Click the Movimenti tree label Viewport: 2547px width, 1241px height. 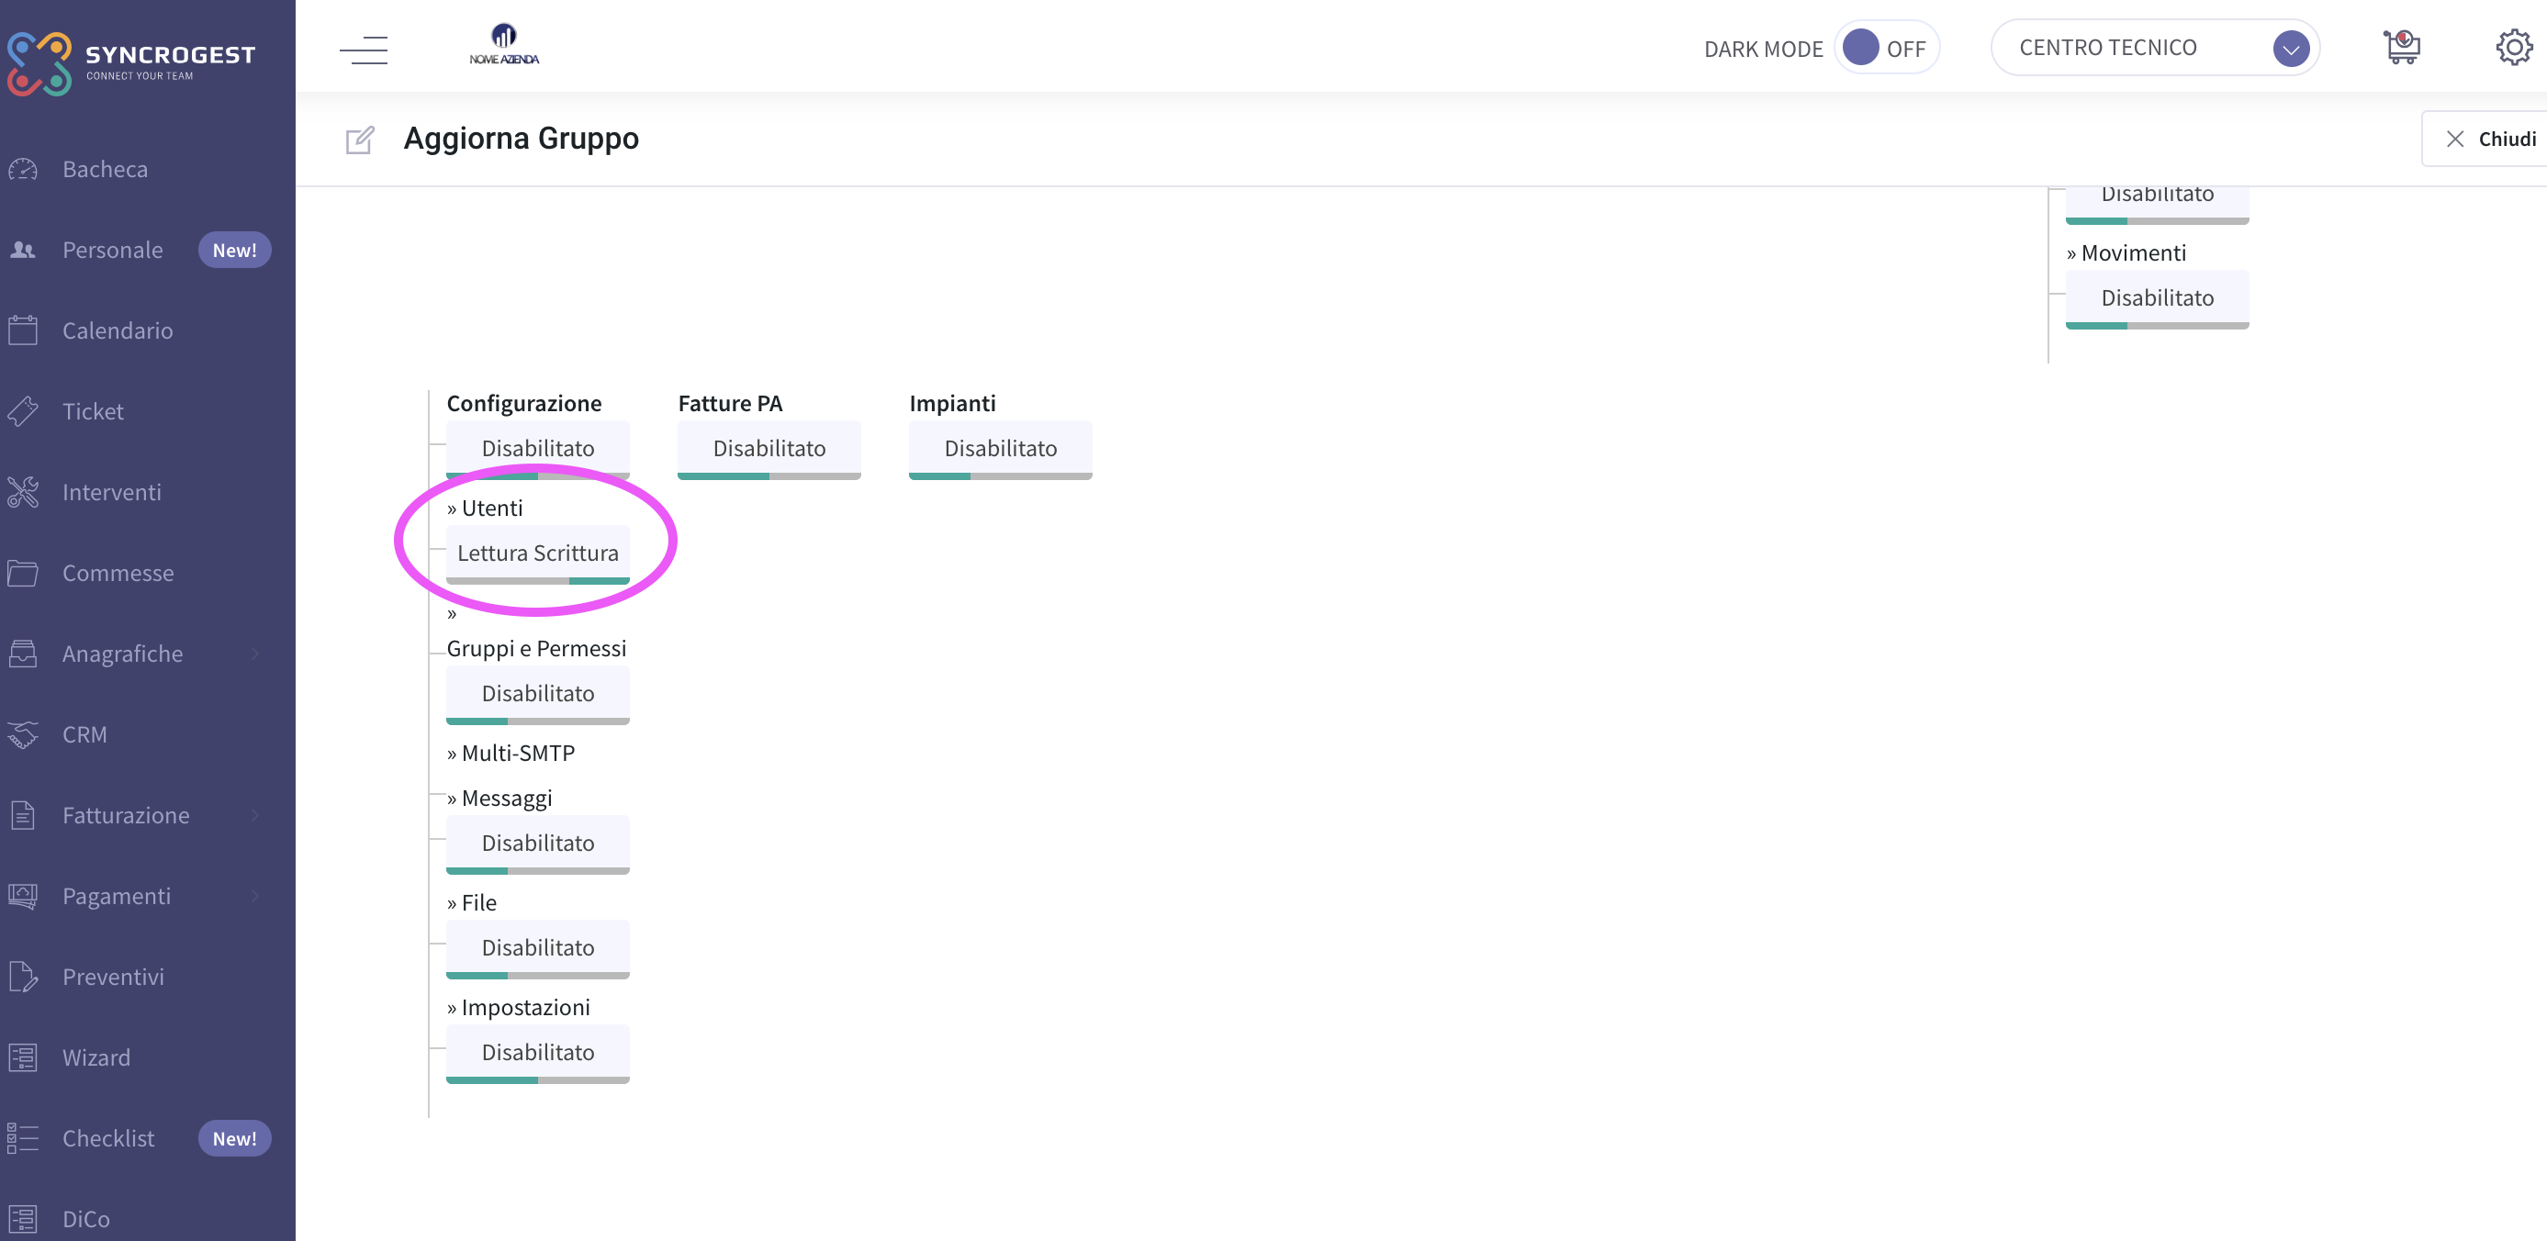click(x=2126, y=253)
